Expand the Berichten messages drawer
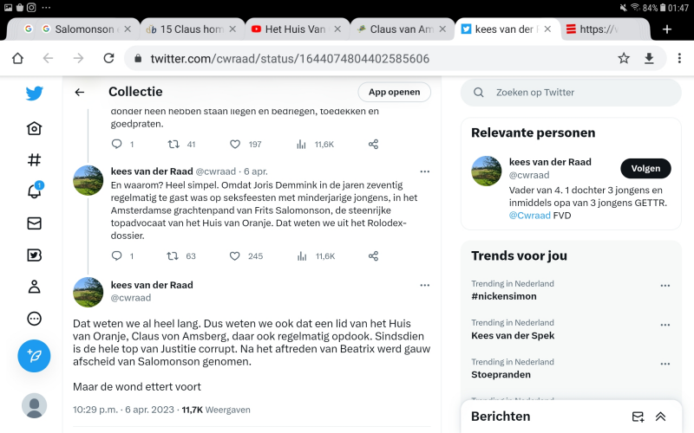Viewport: 694px width, 433px height. 660,417
